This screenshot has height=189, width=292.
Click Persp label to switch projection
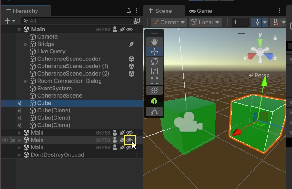click(x=259, y=75)
